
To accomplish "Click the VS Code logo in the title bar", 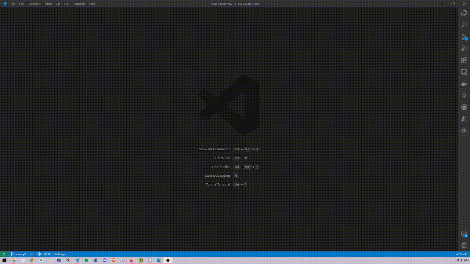I will pyautogui.click(x=4, y=4).
